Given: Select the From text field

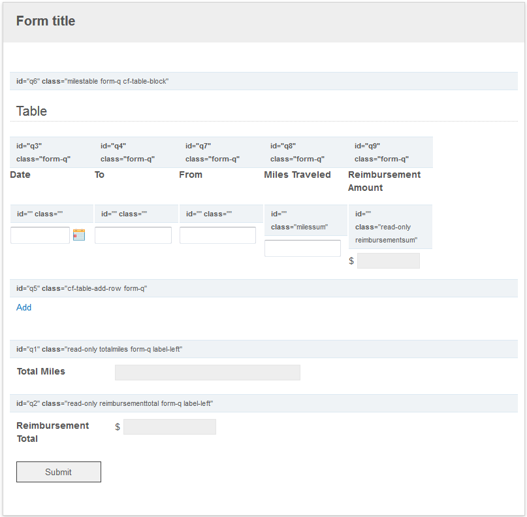Looking at the screenshot, I should (218, 235).
